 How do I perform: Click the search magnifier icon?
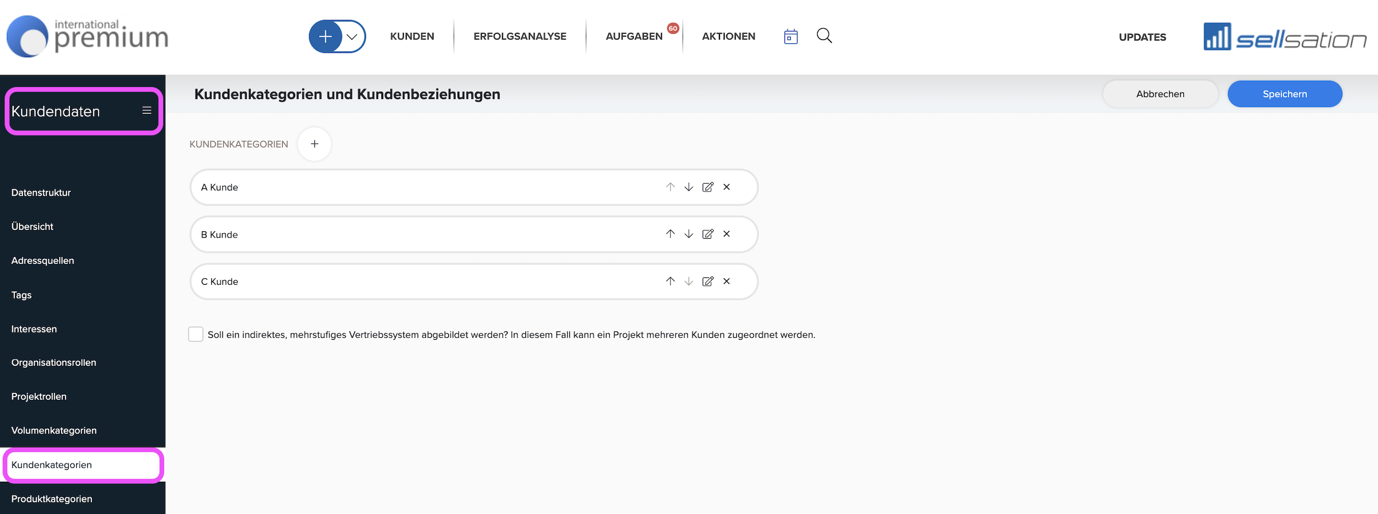coord(824,36)
